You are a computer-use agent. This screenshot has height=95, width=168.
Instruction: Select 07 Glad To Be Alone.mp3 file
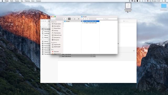[x=91, y=23]
